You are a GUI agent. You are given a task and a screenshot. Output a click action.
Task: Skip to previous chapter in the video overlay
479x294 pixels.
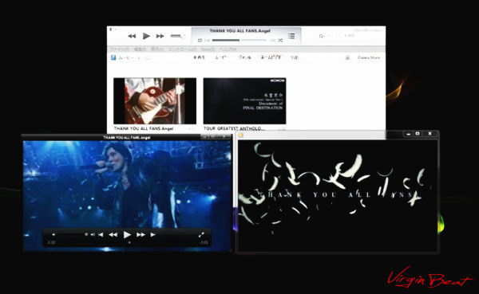pos(101,234)
